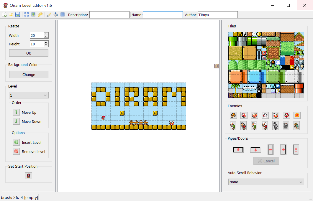
Task: Increase Height with spinner up arrow
Action: click(46, 42)
